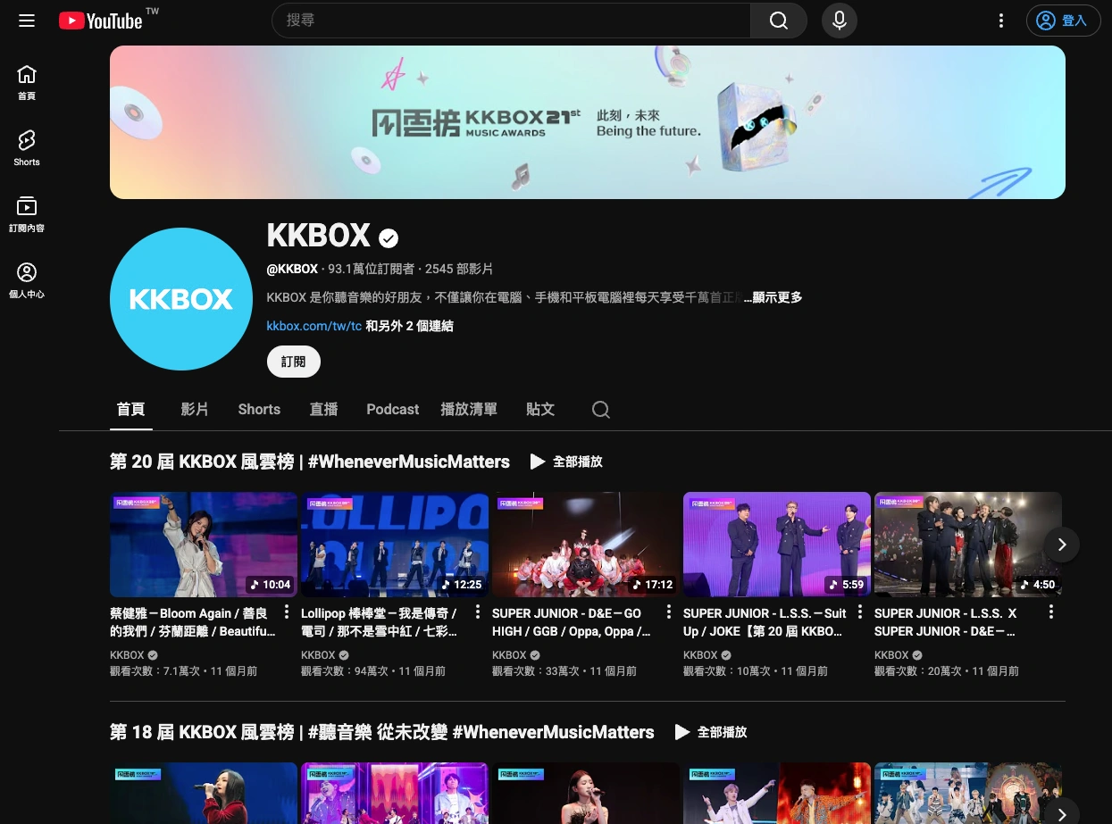The width and height of the screenshot is (1112, 824).
Task: Open the kkbox.com/tw/tc link
Action: point(314,326)
